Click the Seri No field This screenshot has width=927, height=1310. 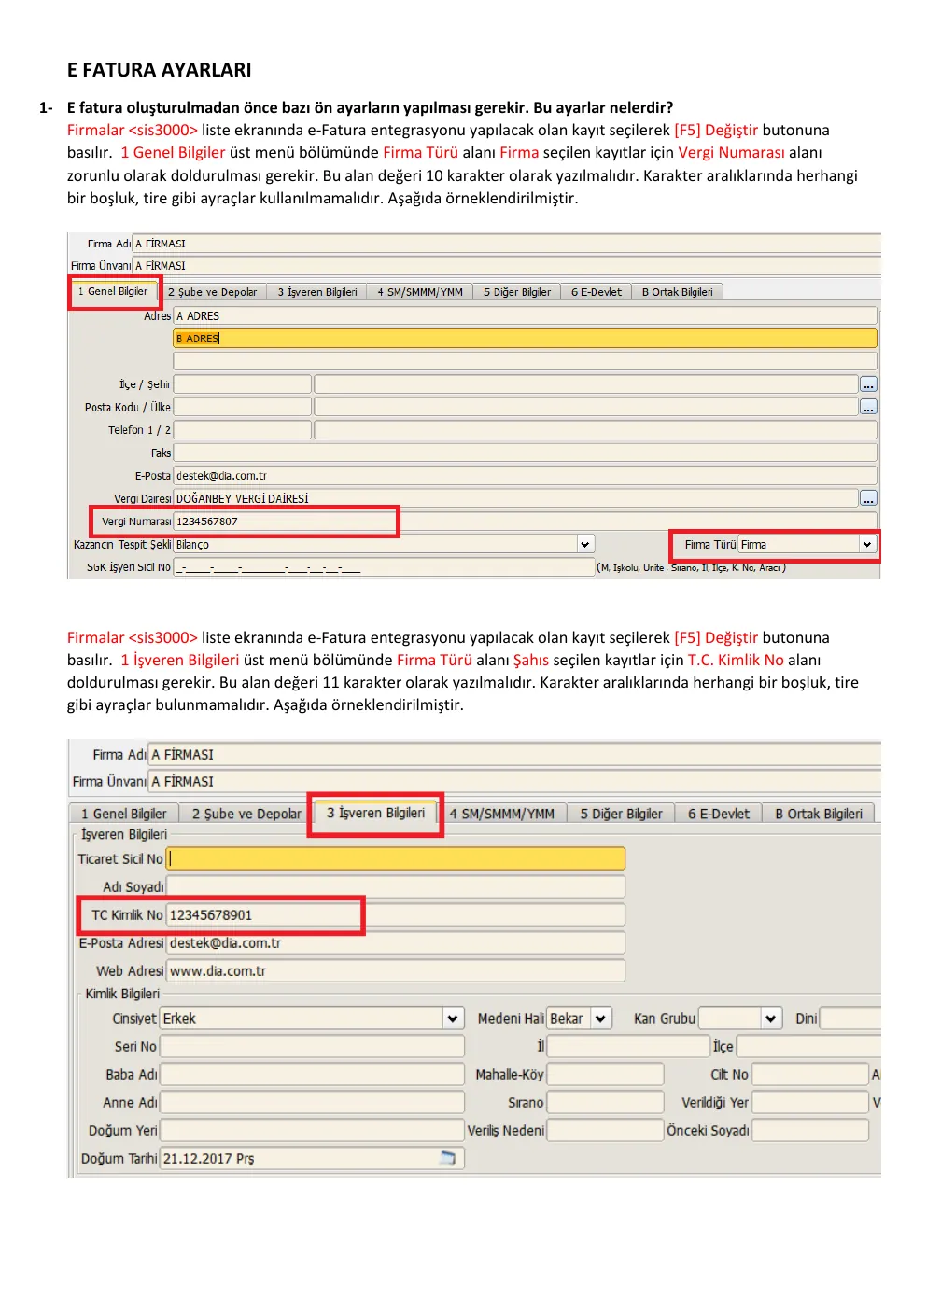coord(313,1046)
